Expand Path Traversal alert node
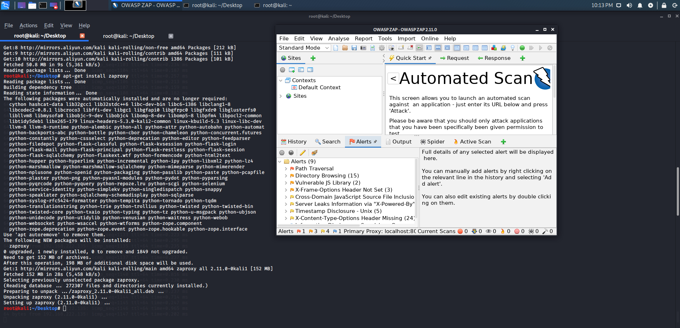Viewport: 680px width, 328px height. 286,169
